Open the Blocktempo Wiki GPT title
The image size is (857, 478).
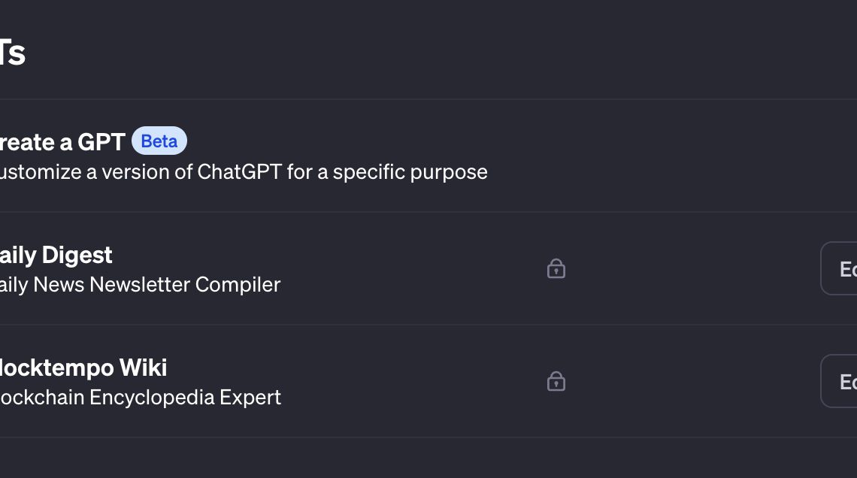tap(83, 368)
